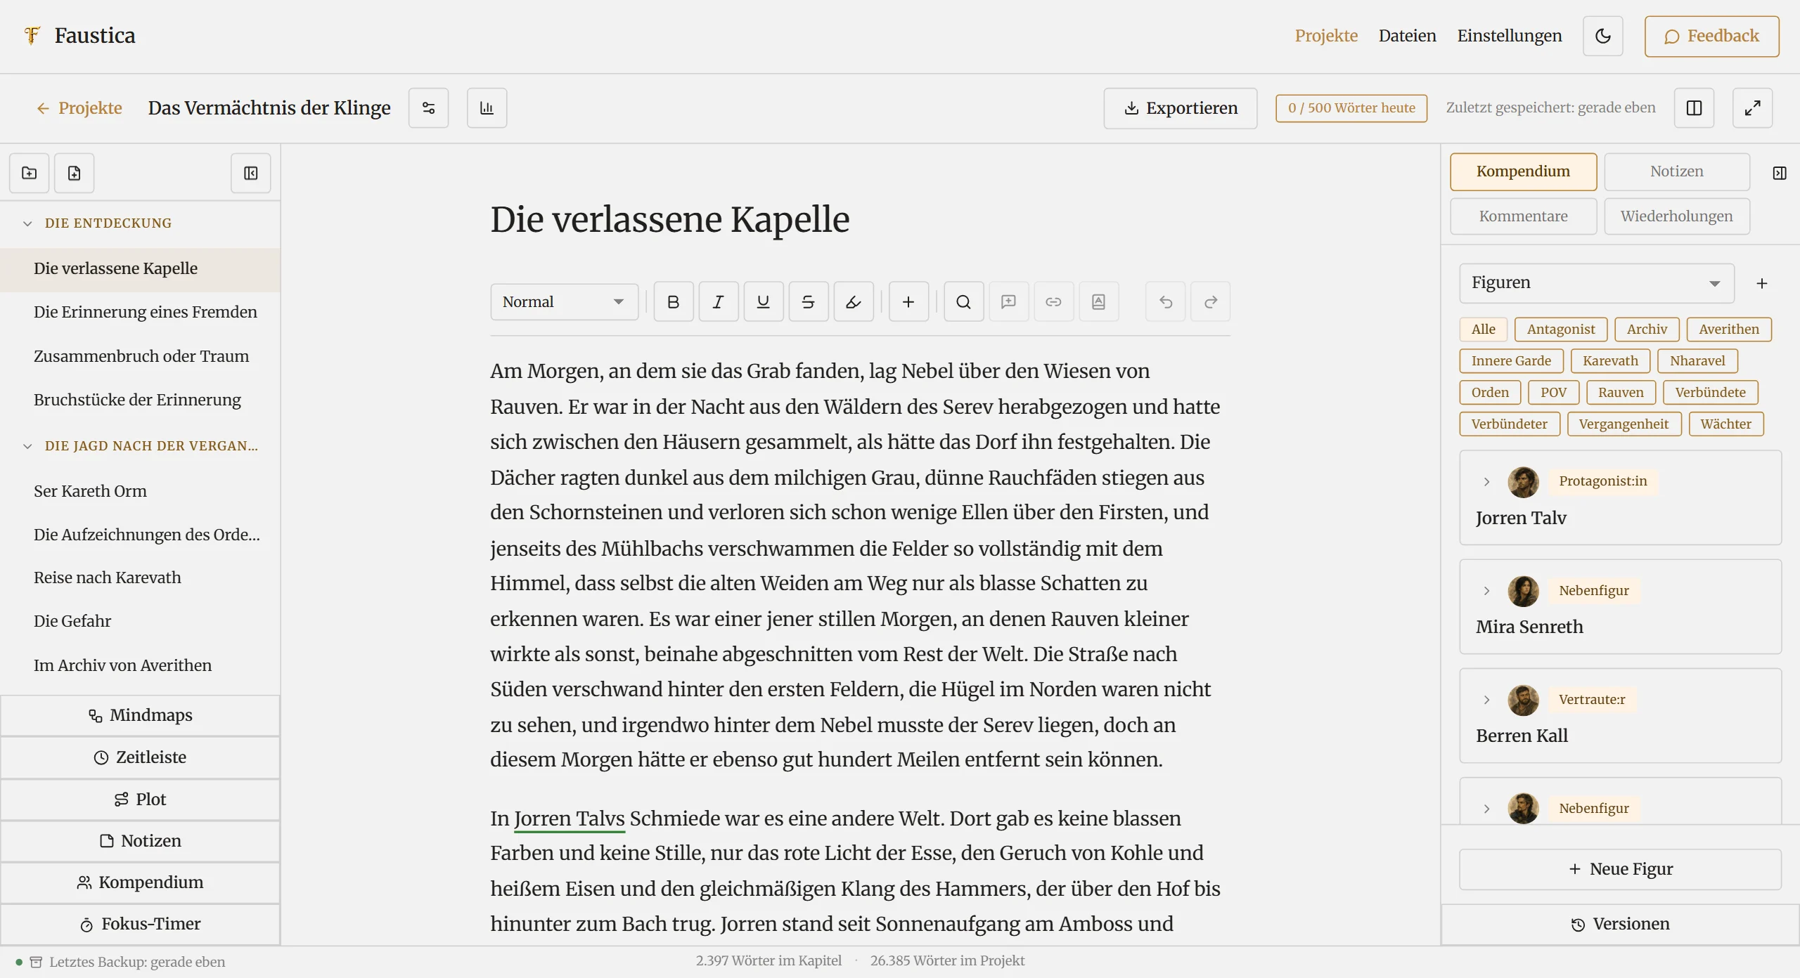
Task: Click Neue Figur to add a character
Action: click(x=1621, y=869)
